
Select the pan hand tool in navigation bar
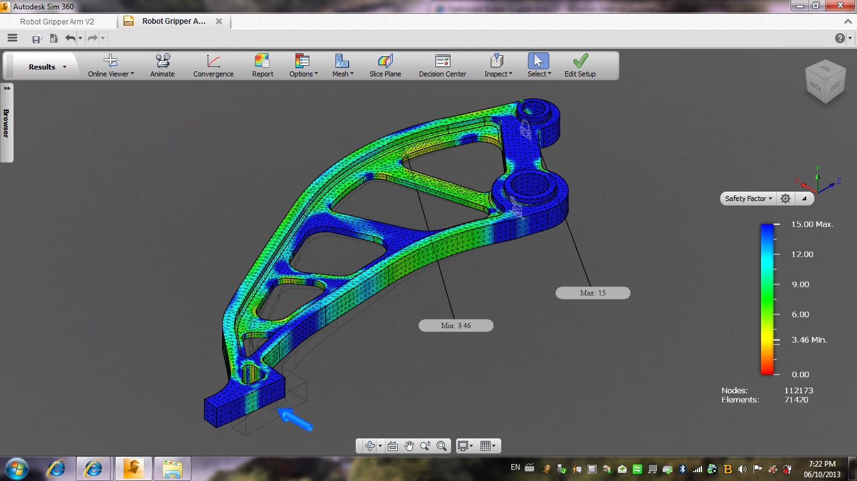pyautogui.click(x=409, y=446)
